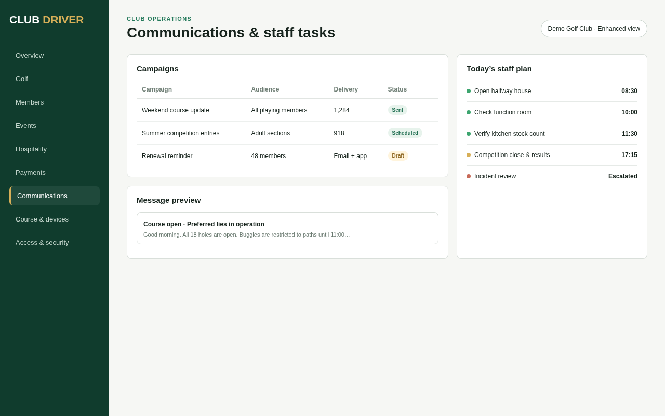Open the Hospitality section

(55, 149)
